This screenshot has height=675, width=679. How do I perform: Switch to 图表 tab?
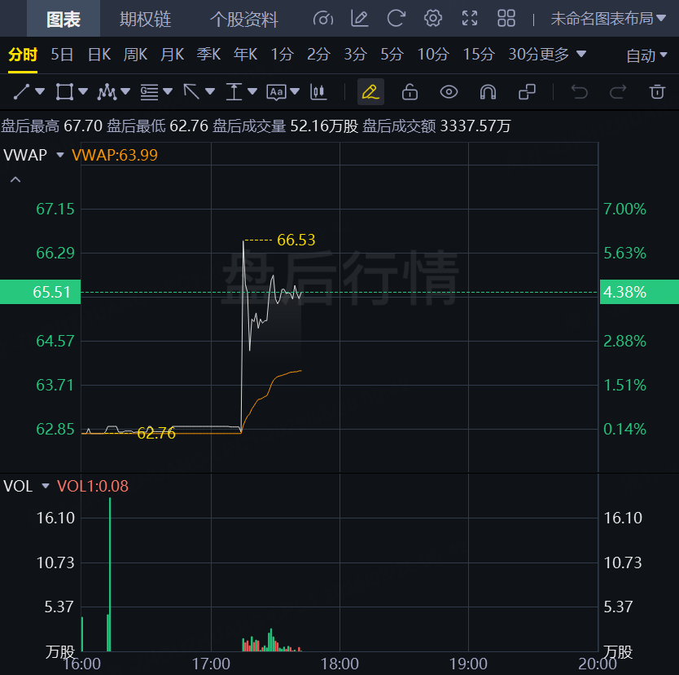pos(64,19)
